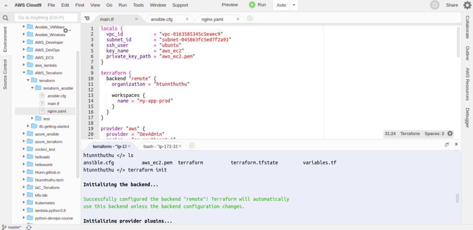This screenshot has height=230, width=473.
Task: Expand the AWS_ECS folder
Action: [24, 57]
